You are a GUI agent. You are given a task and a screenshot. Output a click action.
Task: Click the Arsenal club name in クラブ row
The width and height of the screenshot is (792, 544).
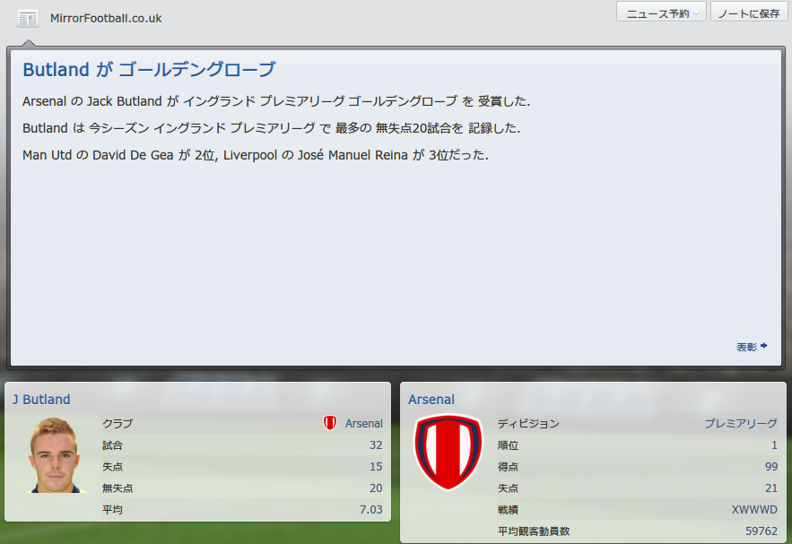pyautogui.click(x=363, y=423)
